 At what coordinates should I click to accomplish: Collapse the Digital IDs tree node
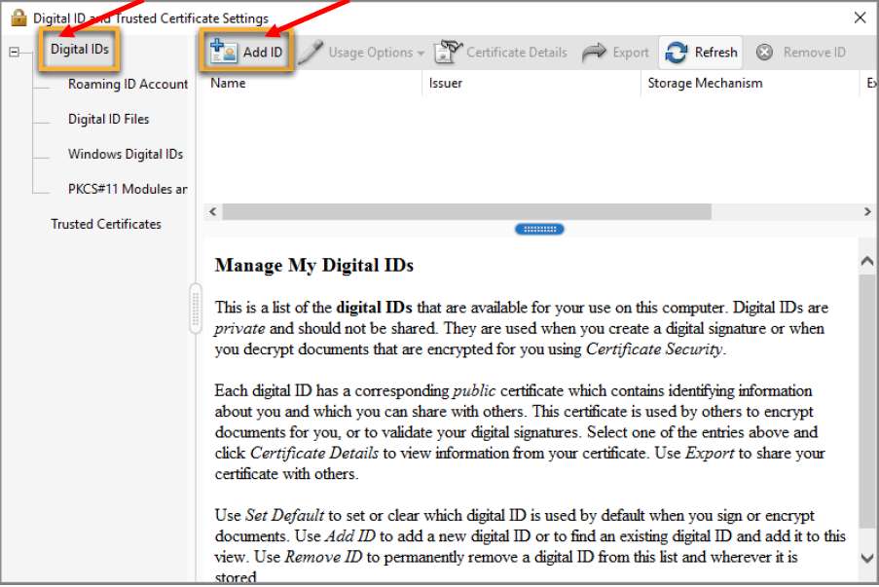click(x=14, y=53)
